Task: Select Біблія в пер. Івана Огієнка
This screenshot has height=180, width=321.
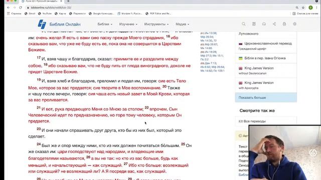Action: [x=266, y=58]
